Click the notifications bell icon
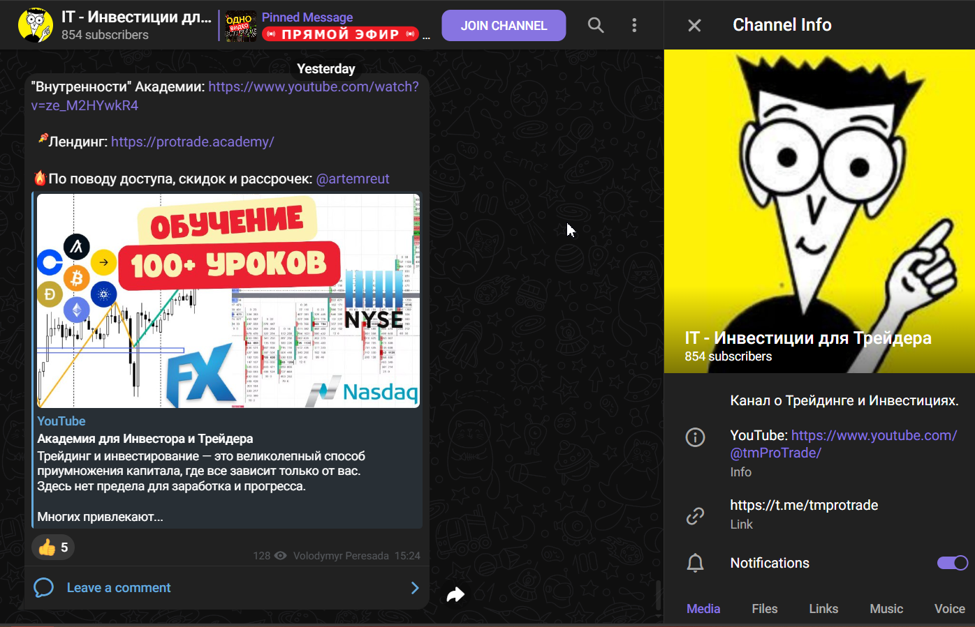The width and height of the screenshot is (975, 627). [x=696, y=563]
